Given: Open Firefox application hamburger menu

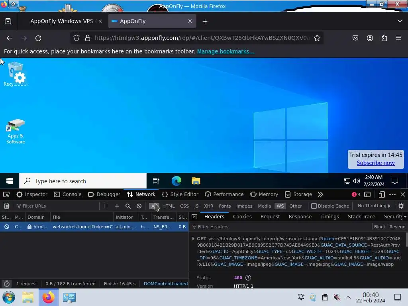Looking at the screenshot, I should coord(398,38).
